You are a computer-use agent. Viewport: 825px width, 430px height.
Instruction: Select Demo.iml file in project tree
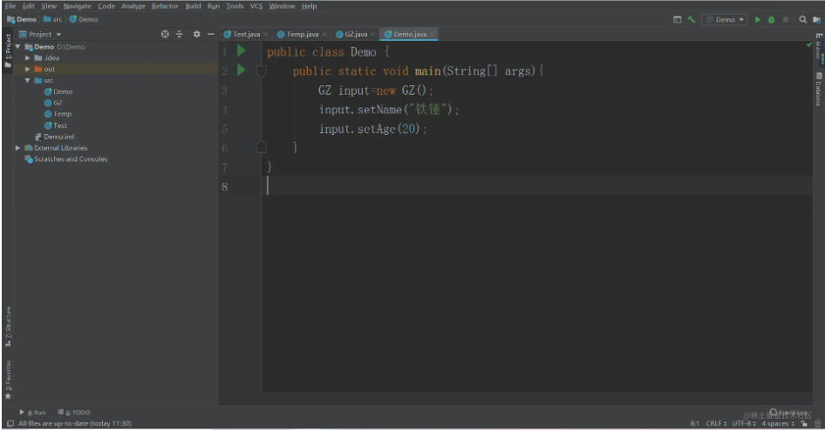click(x=55, y=137)
